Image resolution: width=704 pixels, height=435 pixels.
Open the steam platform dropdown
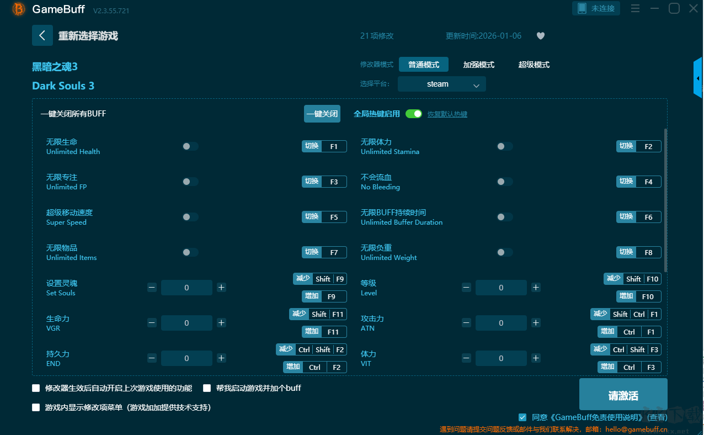[x=442, y=84]
